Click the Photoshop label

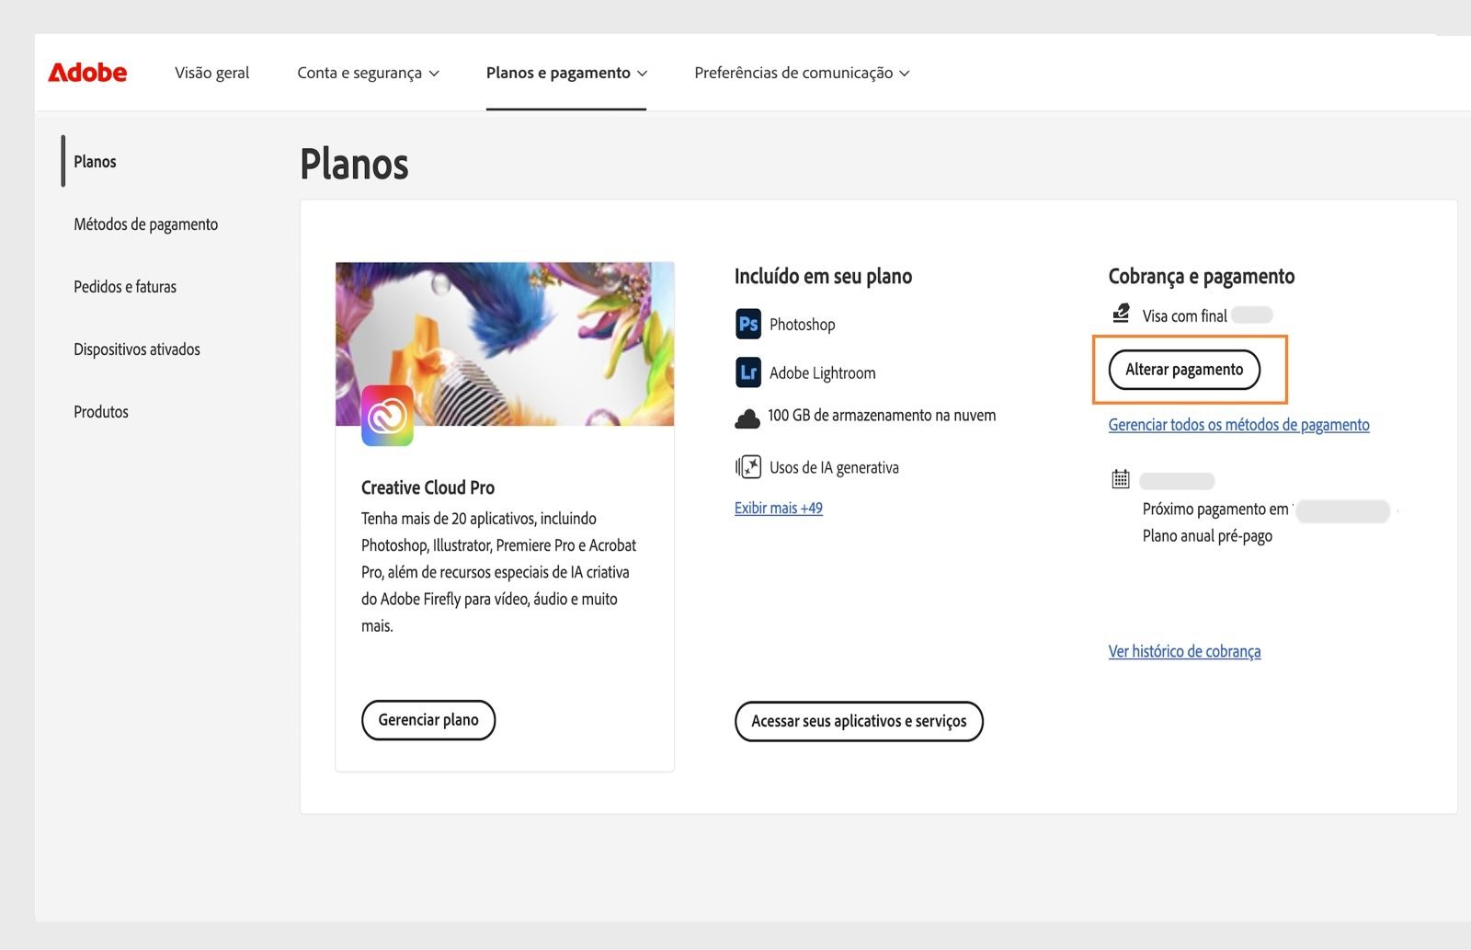(x=803, y=325)
